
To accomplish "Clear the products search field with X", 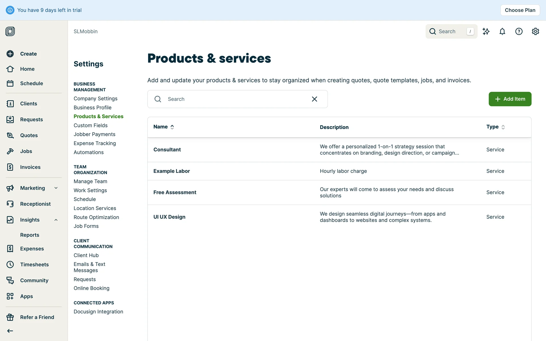I will (x=314, y=99).
